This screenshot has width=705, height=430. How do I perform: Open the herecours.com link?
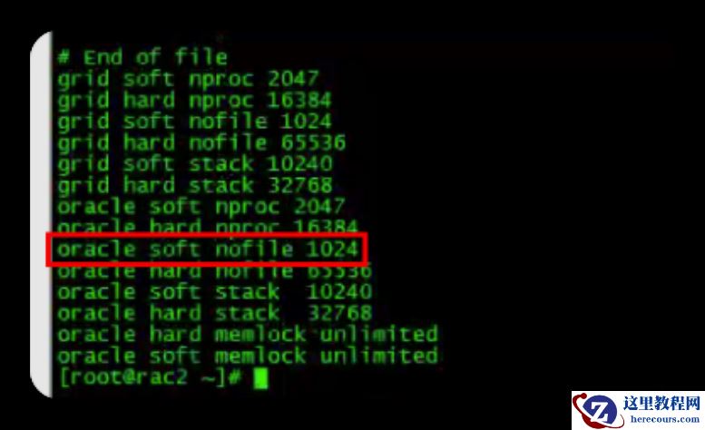[664, 420]
